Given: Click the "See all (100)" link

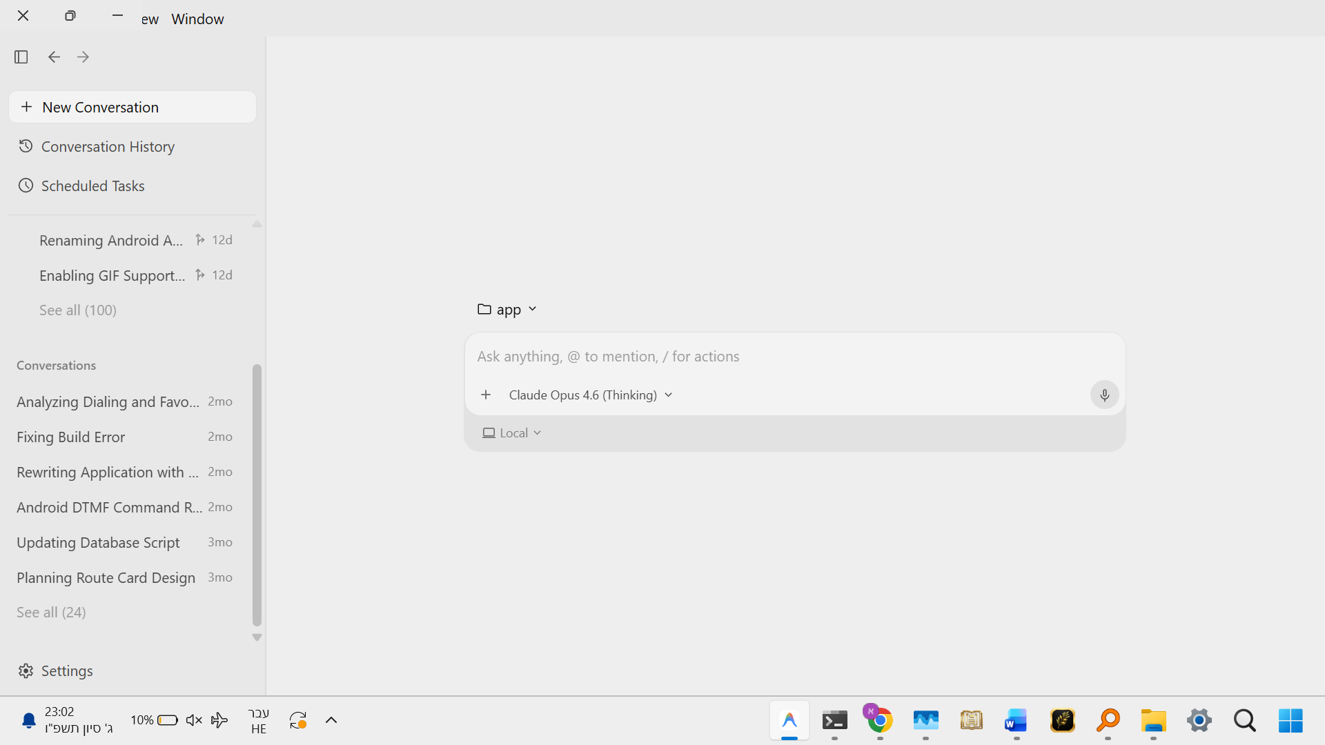Looking at the screenshot, I should (78, 310).
